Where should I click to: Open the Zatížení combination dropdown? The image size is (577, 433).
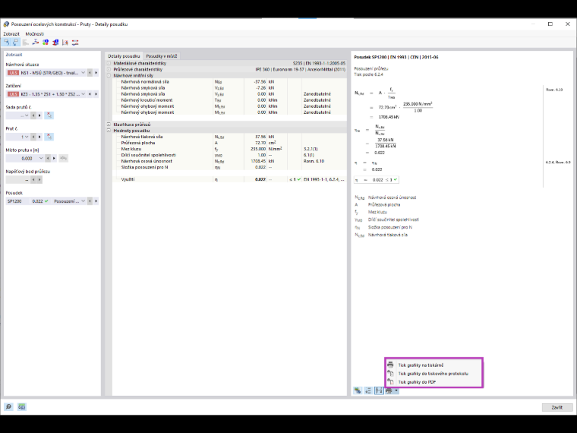coord(84,94)
